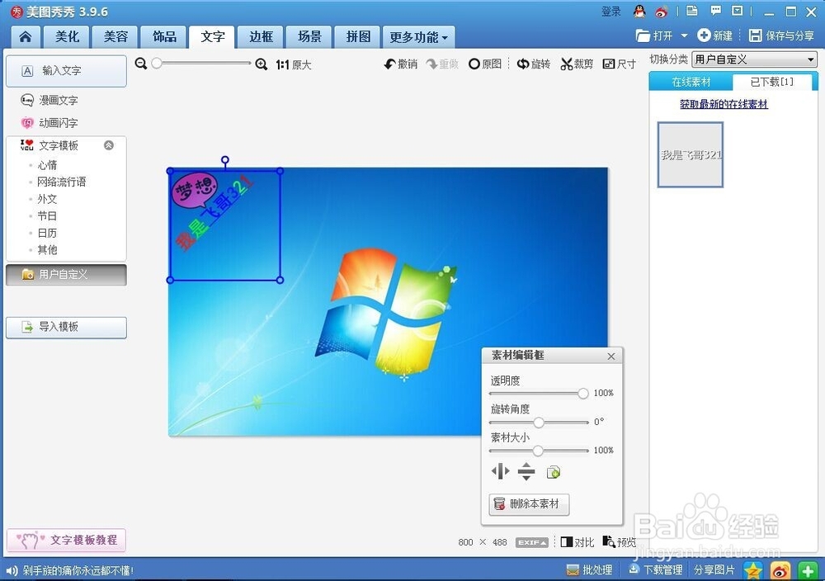
Task: Select the 其他 template category
Action: 47,249
